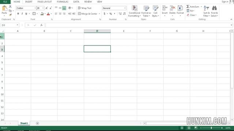Open the Fill dropdown
Image resolution: width=234 pixels, height=131 pixels.
click(x=190, y=11)
